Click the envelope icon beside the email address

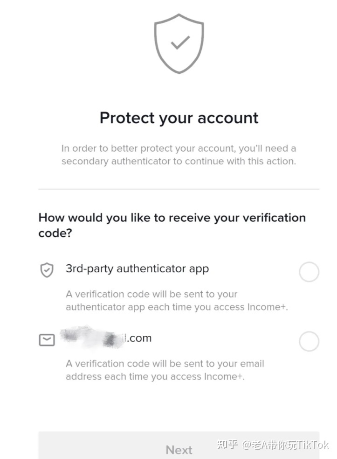(x=47, y=339)
